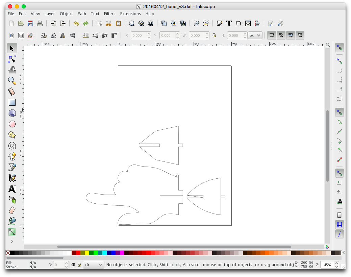The height and width of the screenshot is (277, 351).
Task: Select the 3D Box tool
Action: click(x=12, y=113)
